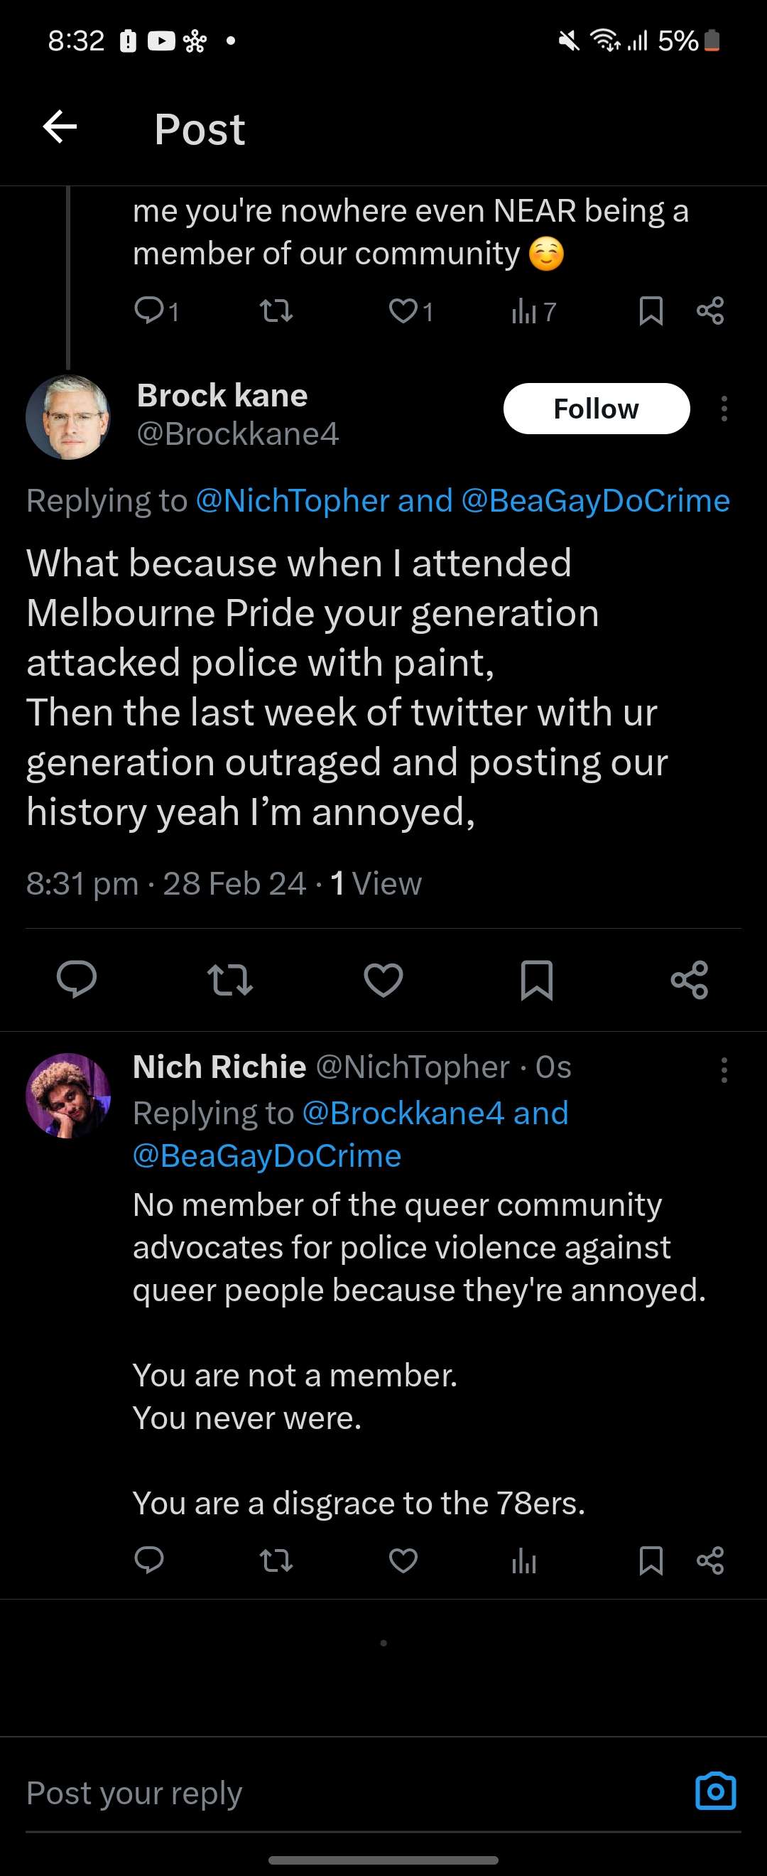Image resolution: width=767 pixels, height=1876 pixels.
Task: Like the top post about community
Action: point(403,312)
